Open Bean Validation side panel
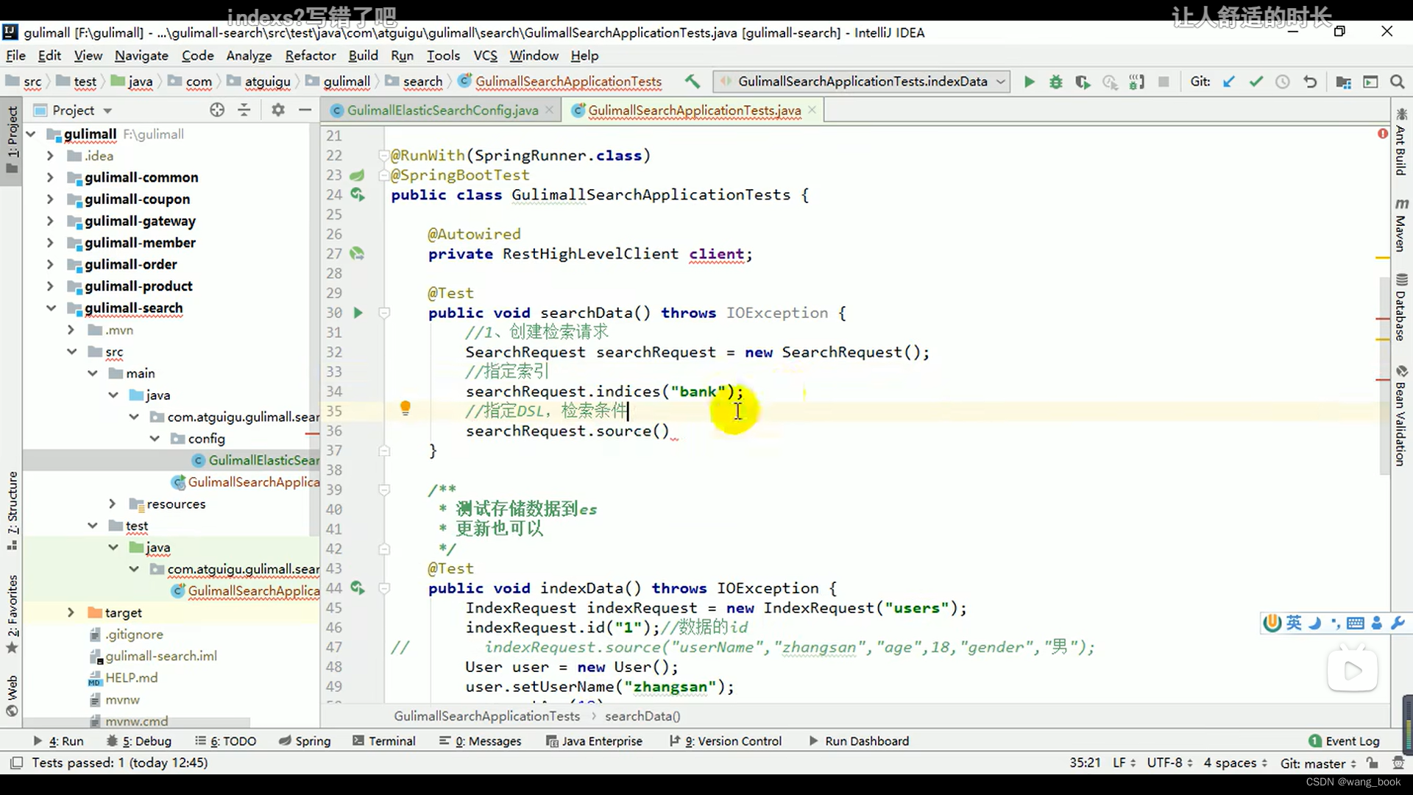The height and width of the screenshot is (795, 1413). click(1401, 416)
